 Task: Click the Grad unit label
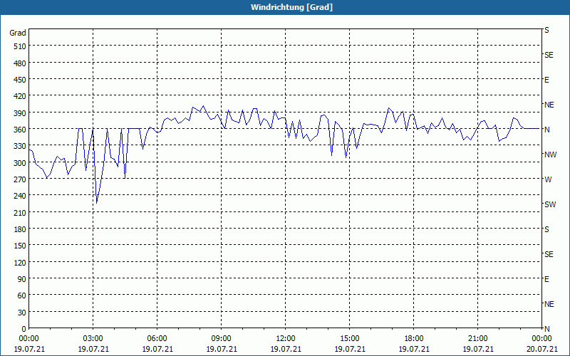(18, 33)
